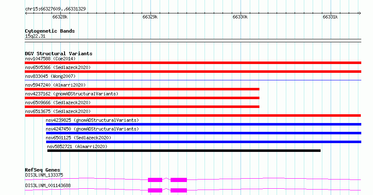Select the Cytogenetic Bands track title
Screen dimensions: 373x195
coord(50,31)
